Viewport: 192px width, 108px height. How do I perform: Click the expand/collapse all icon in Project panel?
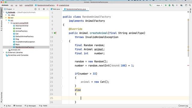[39, 9]
